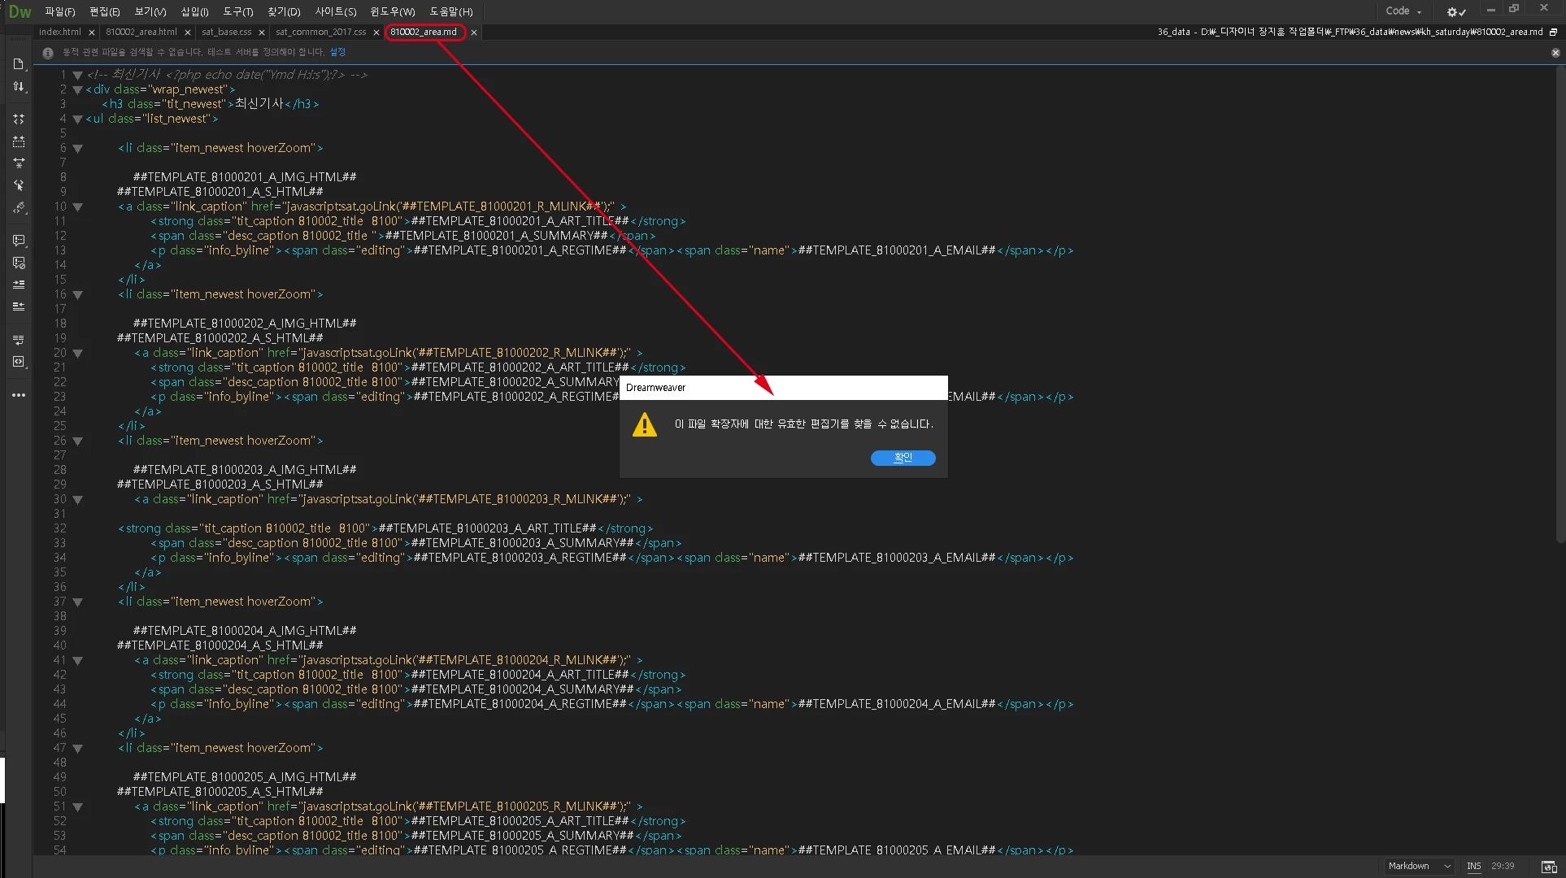The height and width of the screenshot is (878, 1566).
Task: Click the 설정 link in info bar
Action: (x=337, y=52)
